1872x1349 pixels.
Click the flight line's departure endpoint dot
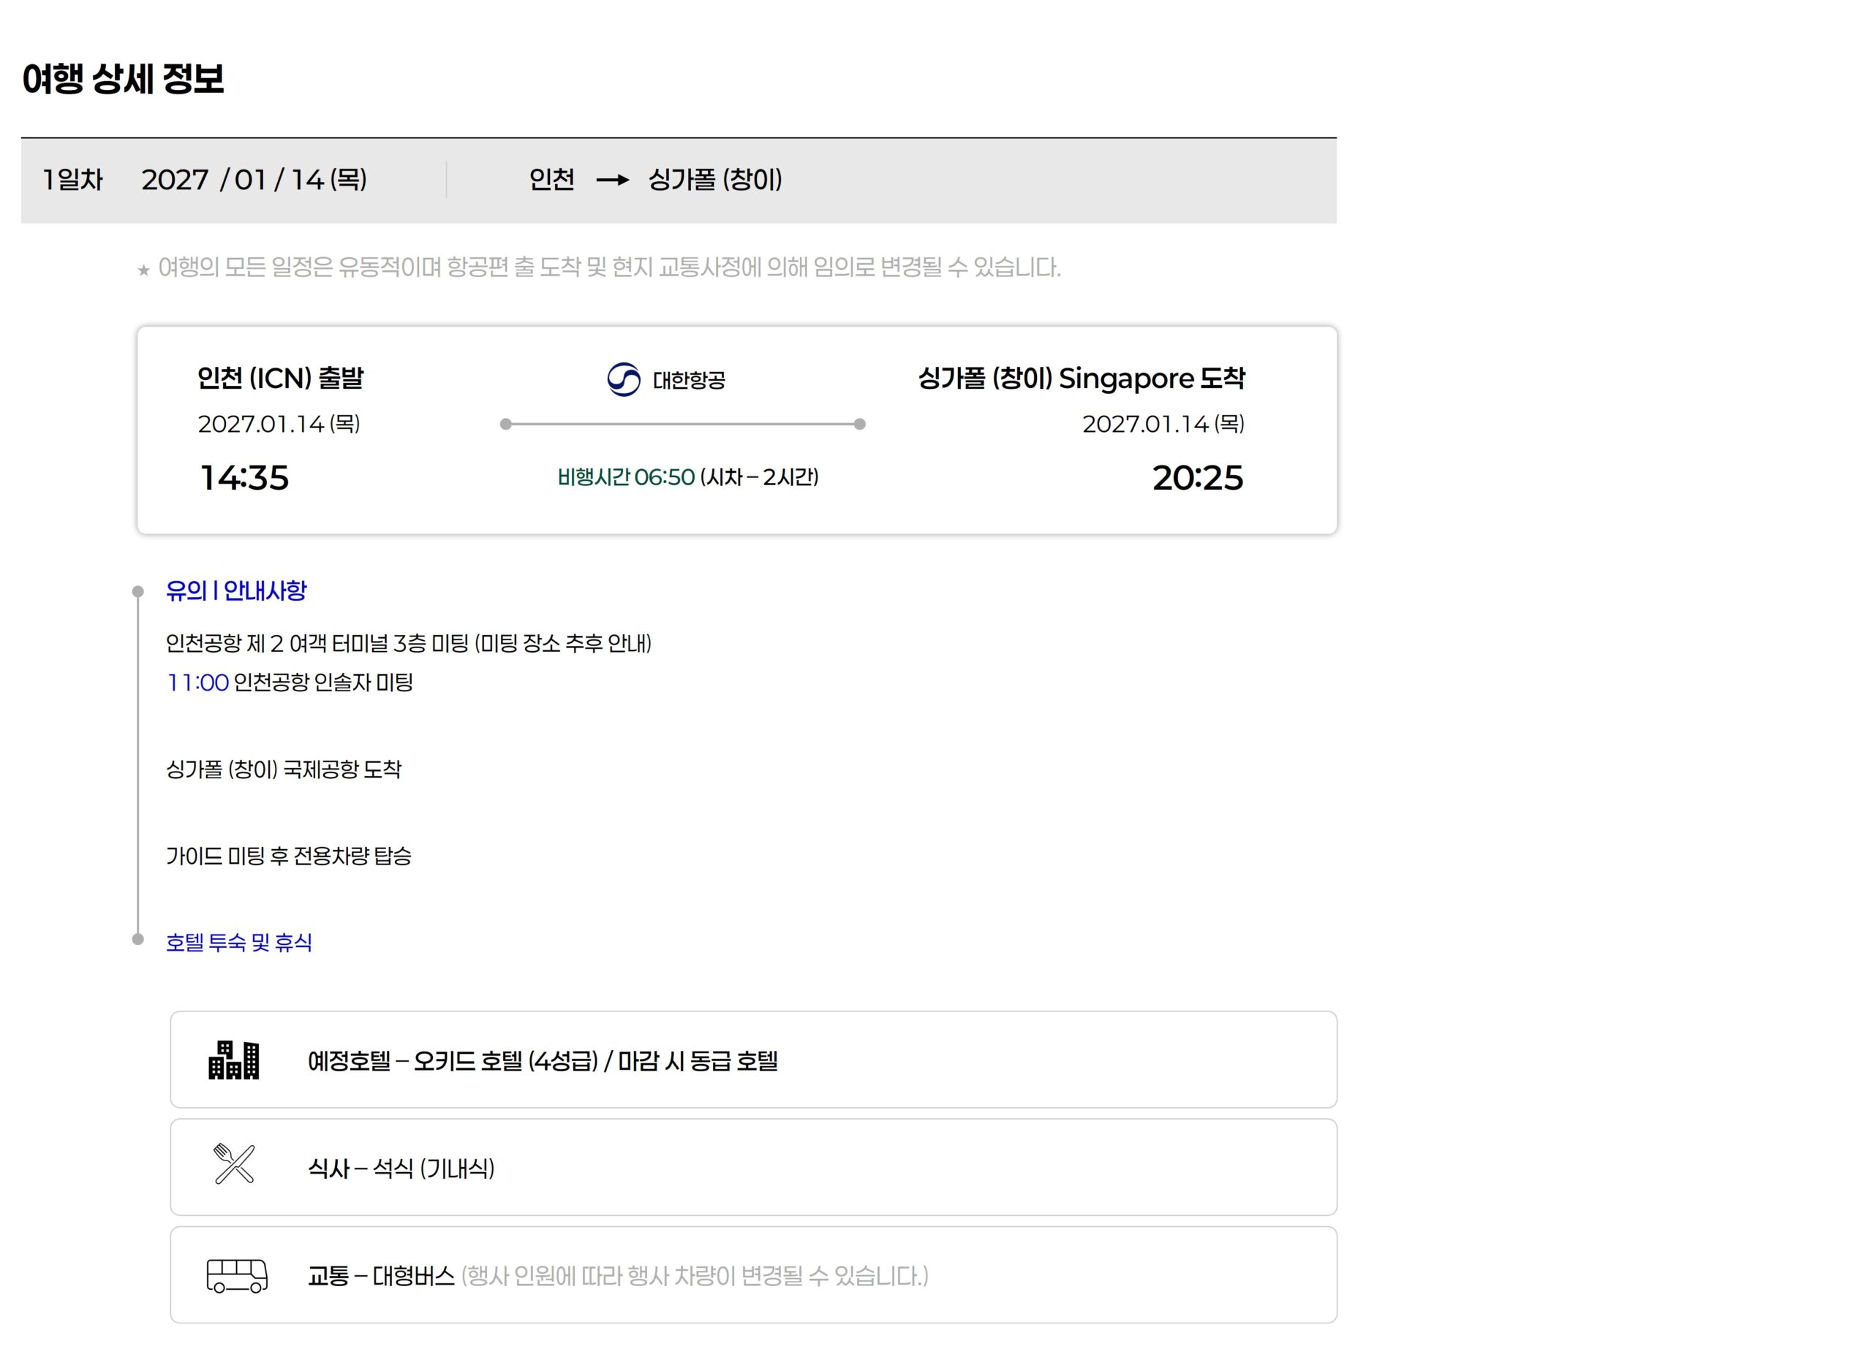click(x=506, y=424)
